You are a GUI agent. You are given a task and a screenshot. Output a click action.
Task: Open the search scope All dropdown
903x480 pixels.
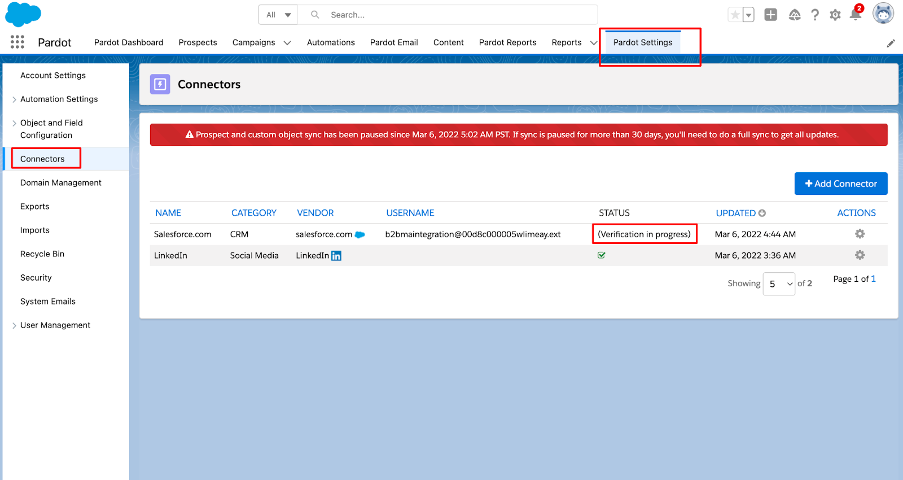pos(278,15)
